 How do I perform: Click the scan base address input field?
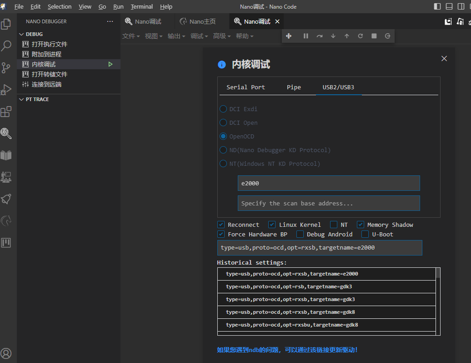coord(329,203)
